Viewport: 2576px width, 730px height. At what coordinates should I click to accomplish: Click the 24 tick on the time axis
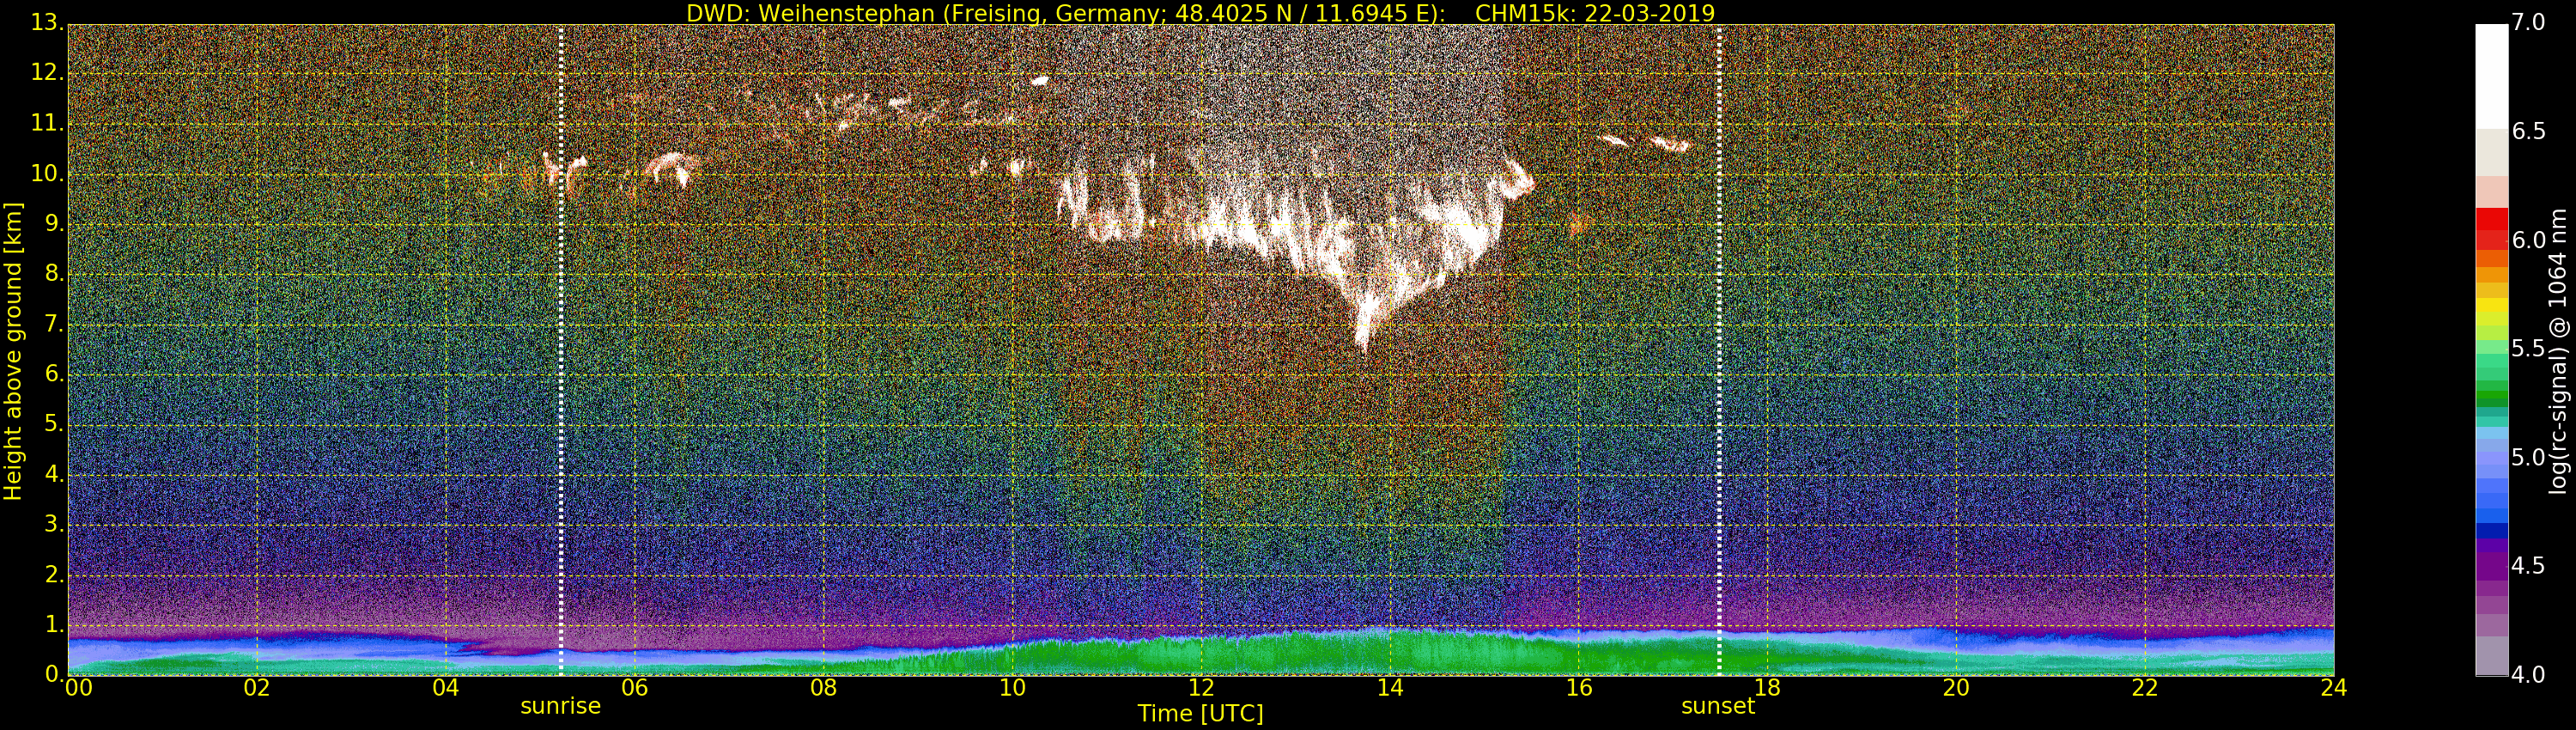[2333, 688]
